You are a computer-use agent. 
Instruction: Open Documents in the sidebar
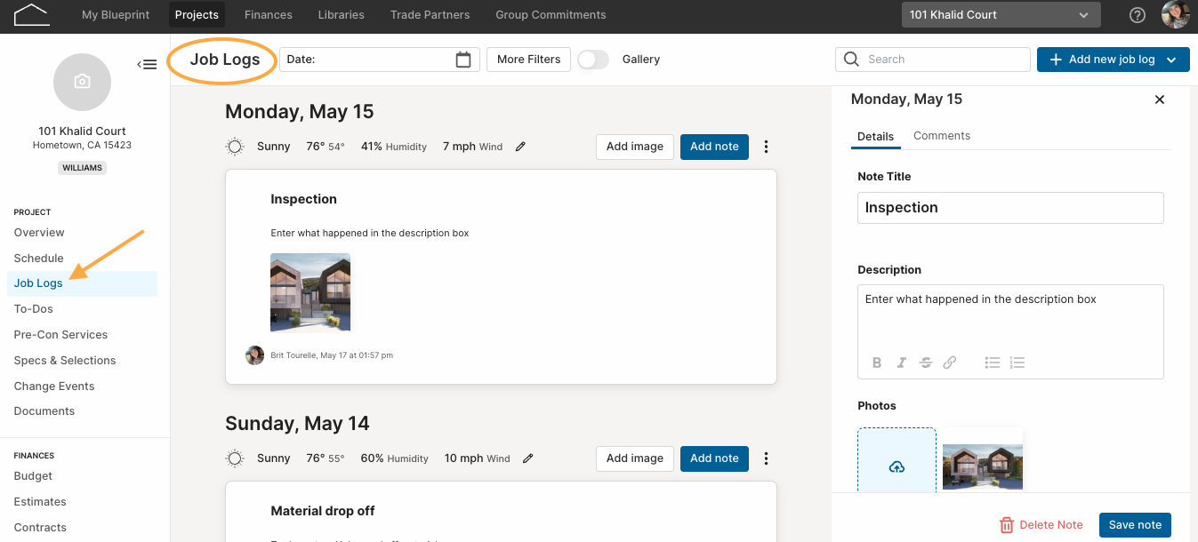pyautogui.click(x=44, y=411)
